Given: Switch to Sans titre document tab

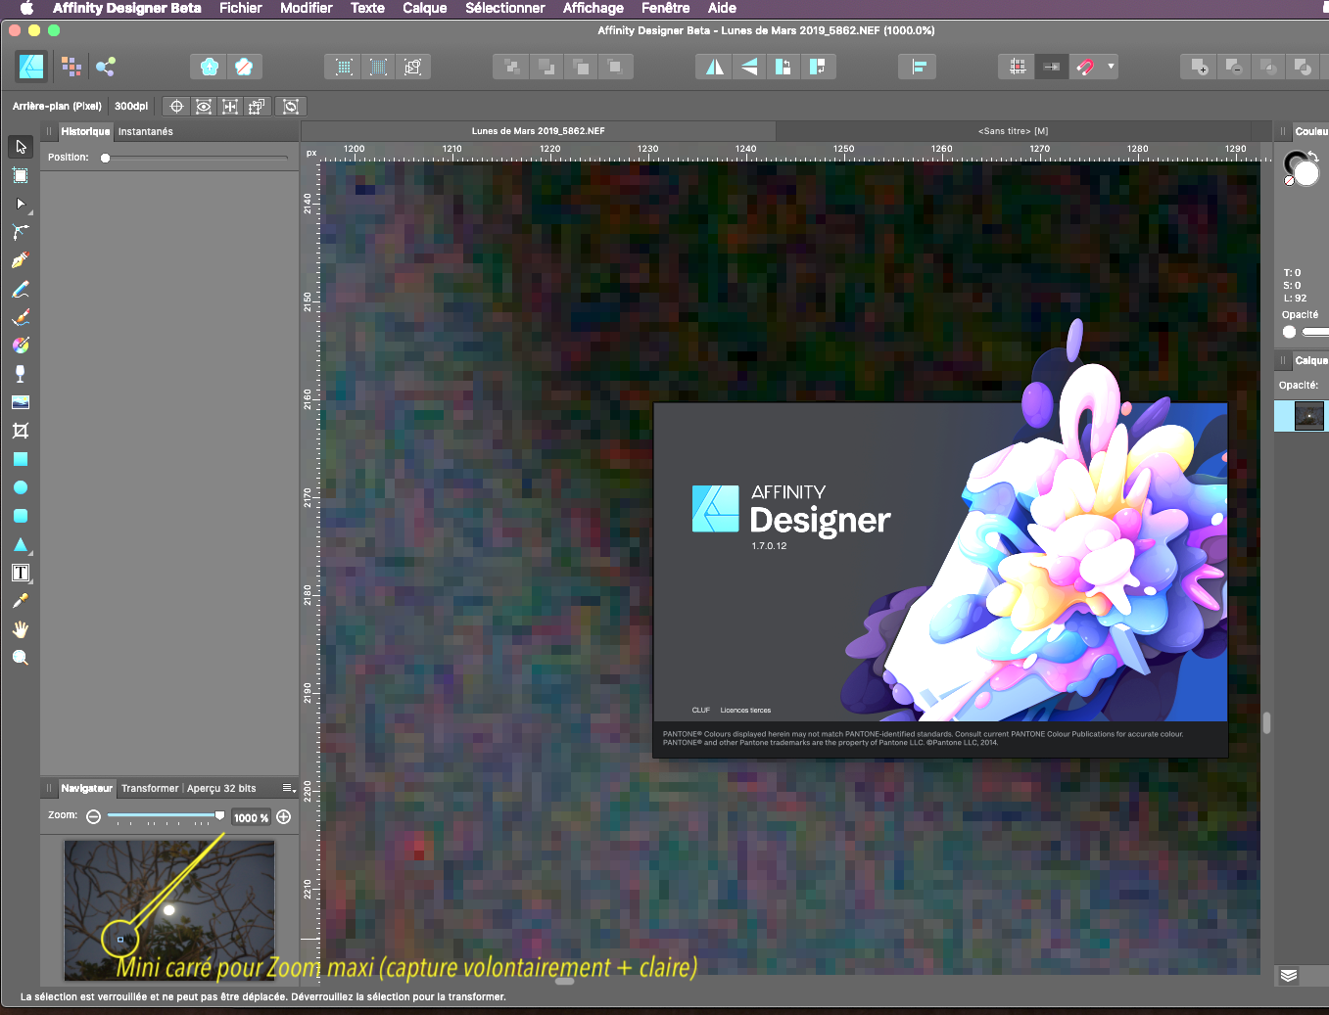Looking at the screenshot, I should tap(1013, 130).
